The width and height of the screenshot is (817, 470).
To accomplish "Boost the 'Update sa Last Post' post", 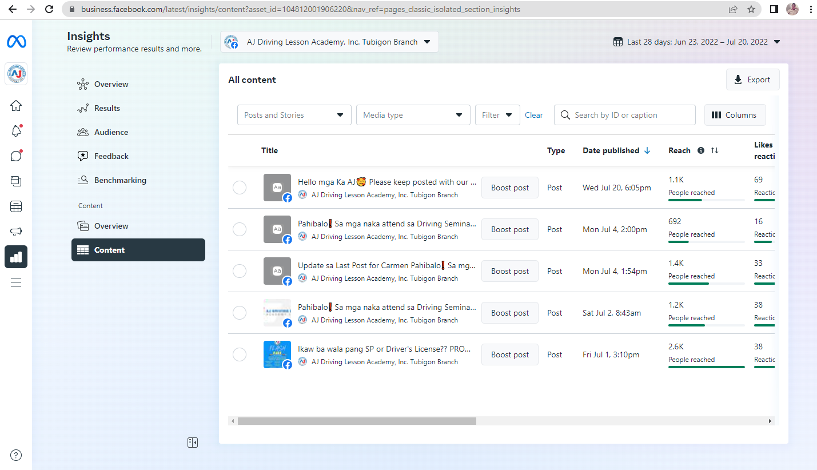I will (510, 271).
